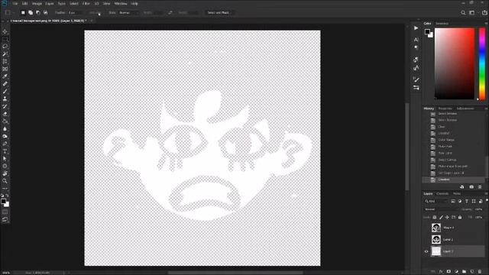
Task: Open the layer blend mode dropdown
Action: click(442, 209)
